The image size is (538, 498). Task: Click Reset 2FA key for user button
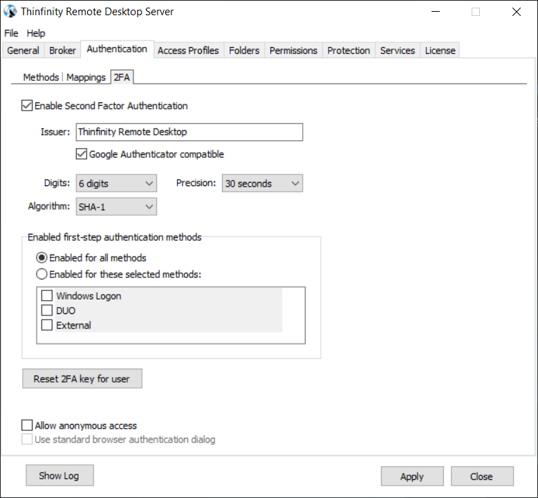click(82, 378)
